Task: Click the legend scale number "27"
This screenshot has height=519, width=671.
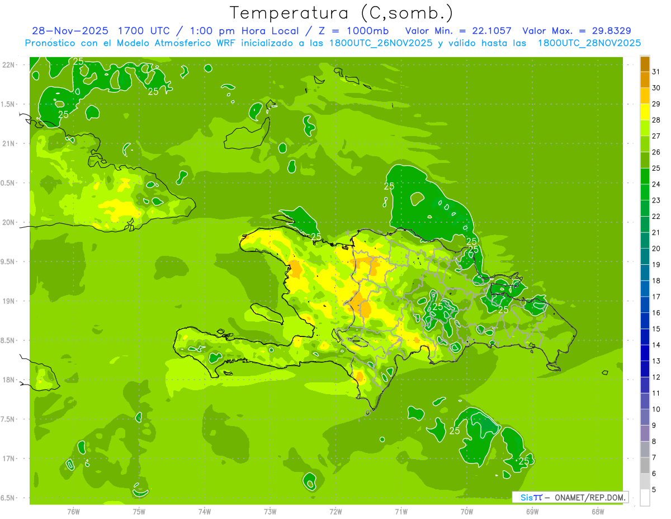Action: 656,136
